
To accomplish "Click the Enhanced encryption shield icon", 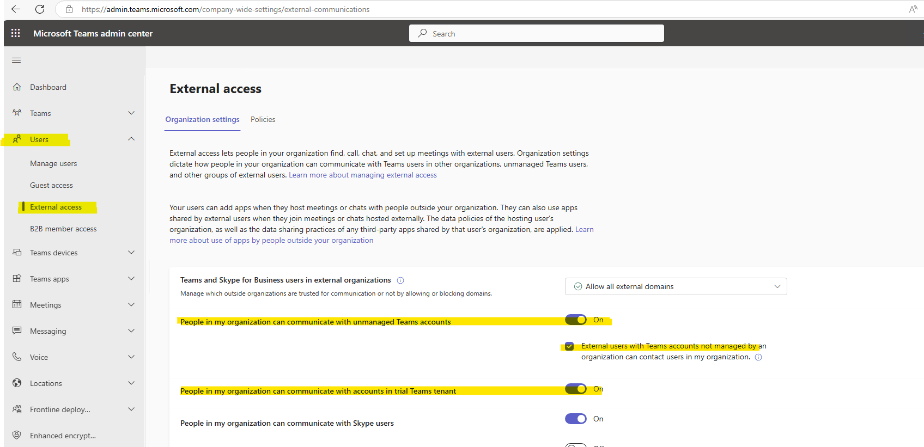I will [17, 436].
